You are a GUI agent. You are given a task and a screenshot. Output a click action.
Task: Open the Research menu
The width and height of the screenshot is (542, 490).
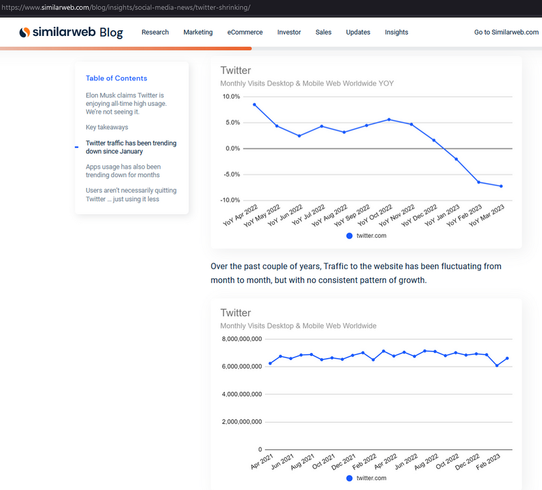pyautogui.click(x=155, y=32)
